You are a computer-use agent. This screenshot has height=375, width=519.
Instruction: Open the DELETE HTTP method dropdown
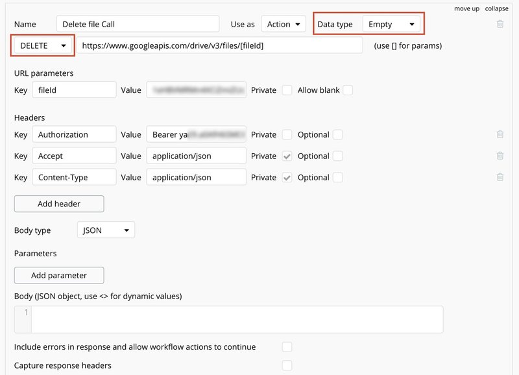[x=43, y=45]
